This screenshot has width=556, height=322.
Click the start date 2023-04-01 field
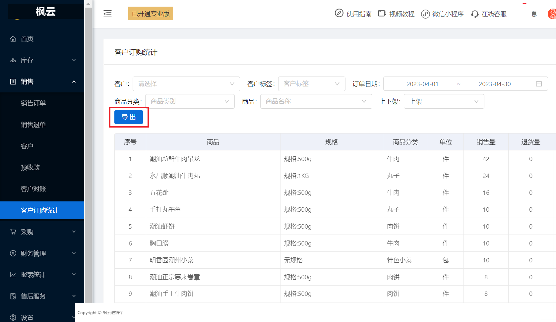(x=422, y=84)
